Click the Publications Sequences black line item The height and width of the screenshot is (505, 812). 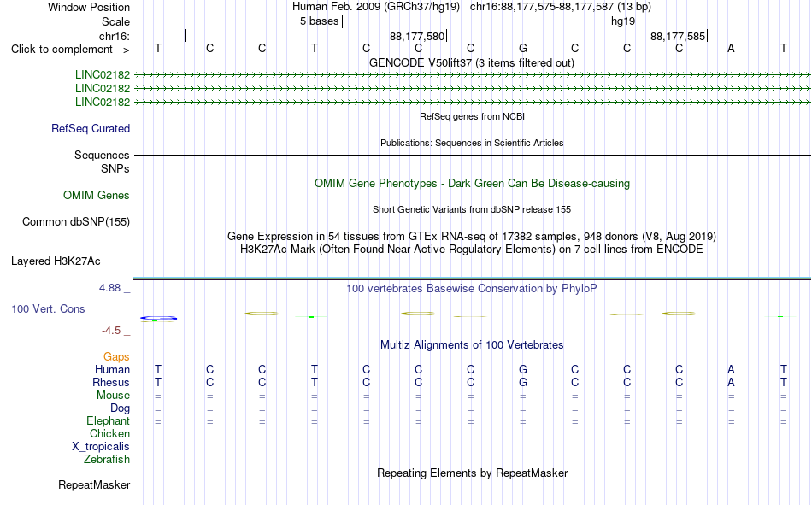(x=473, y=155)
